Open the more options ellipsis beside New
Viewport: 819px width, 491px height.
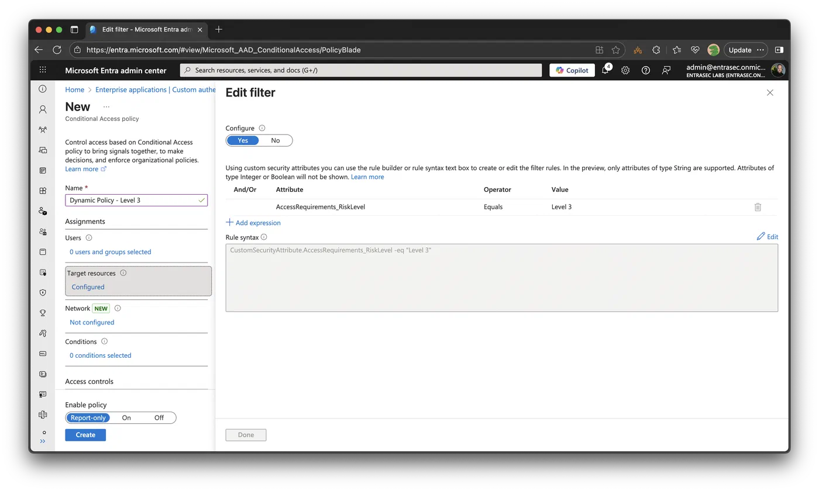(106, 107)
